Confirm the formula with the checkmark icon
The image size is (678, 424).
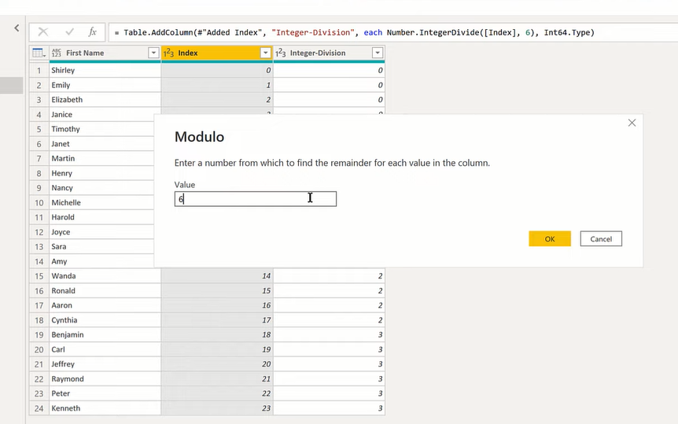click(x=69, y=31)
